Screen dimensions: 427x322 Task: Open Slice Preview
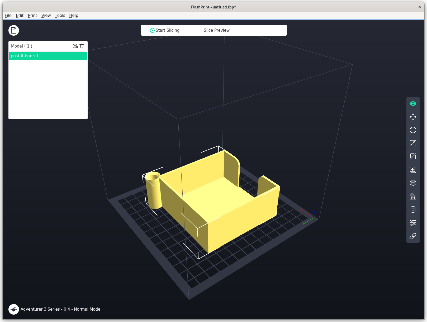tap(216, 30)
